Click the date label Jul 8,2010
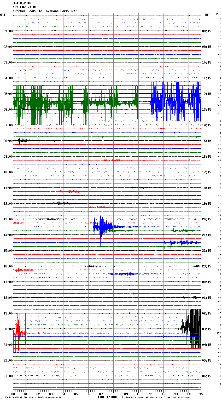The width and height of the screenshot is (222, 401). click(x=22, y=3)
